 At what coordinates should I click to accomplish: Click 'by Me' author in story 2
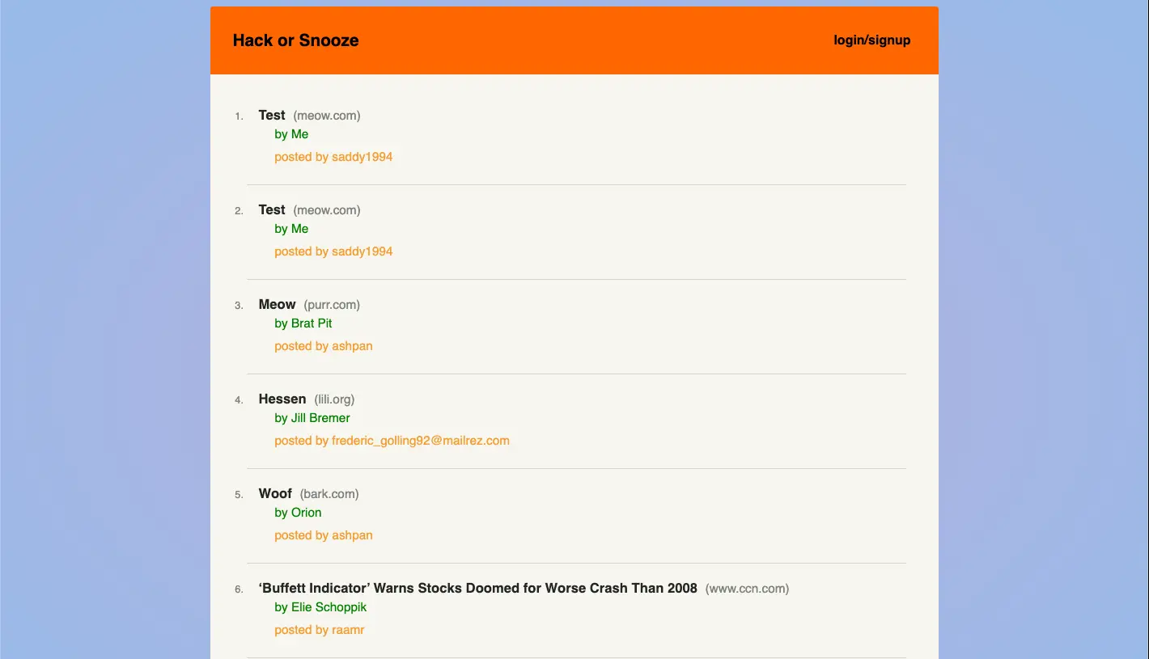pos(291,229)
